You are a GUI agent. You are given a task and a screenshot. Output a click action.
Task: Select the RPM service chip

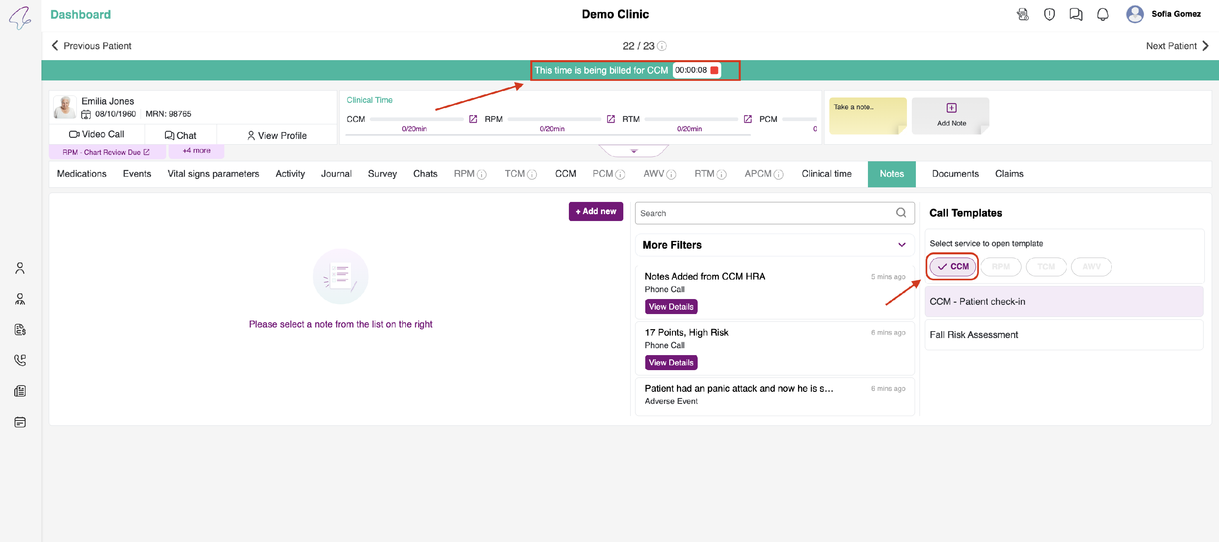(1000, 267)
